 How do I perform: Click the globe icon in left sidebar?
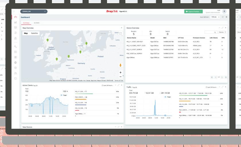[x=15, y=63]
